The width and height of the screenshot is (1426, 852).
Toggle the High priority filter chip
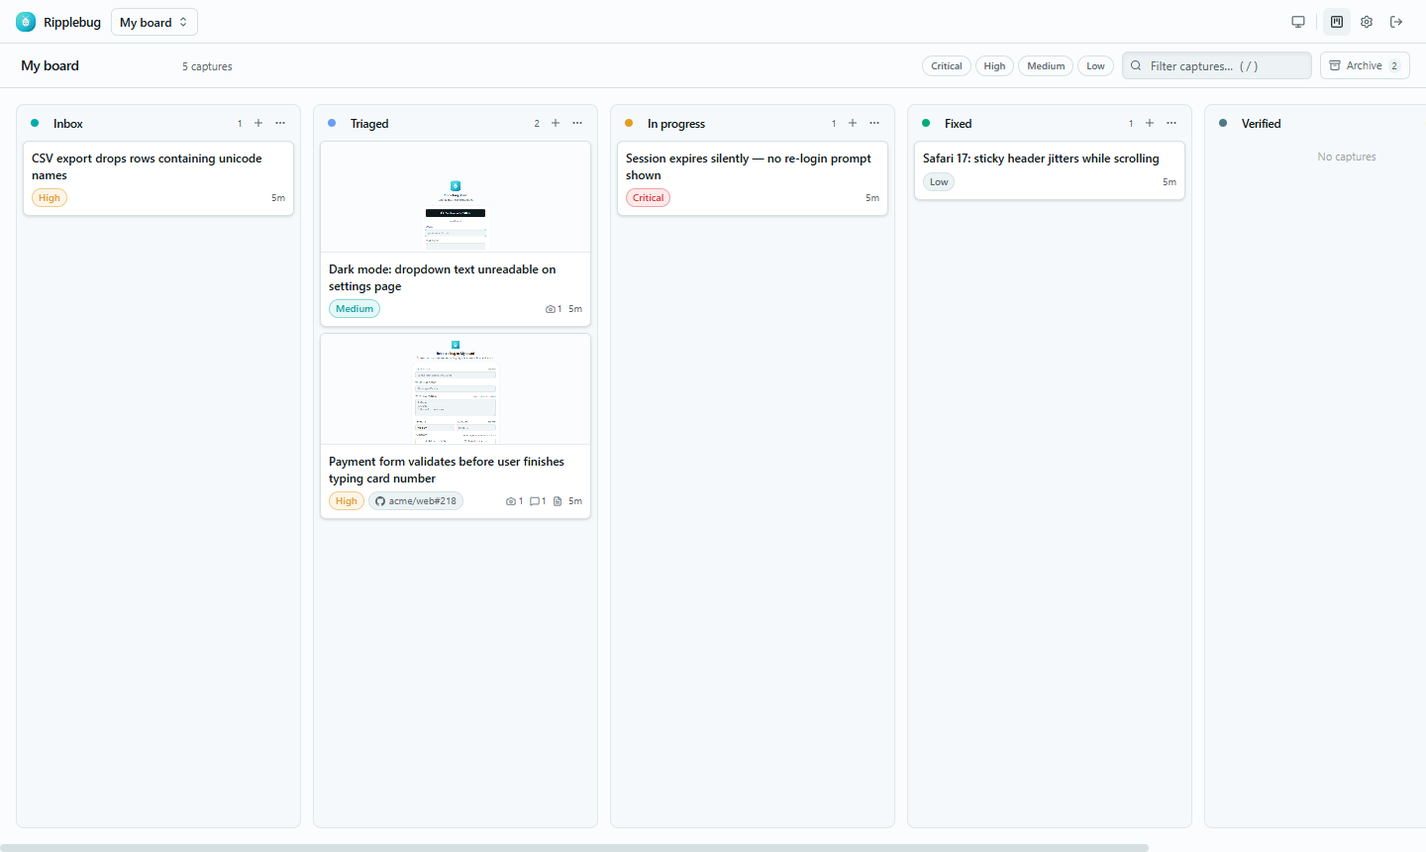[x=994, y=66]
